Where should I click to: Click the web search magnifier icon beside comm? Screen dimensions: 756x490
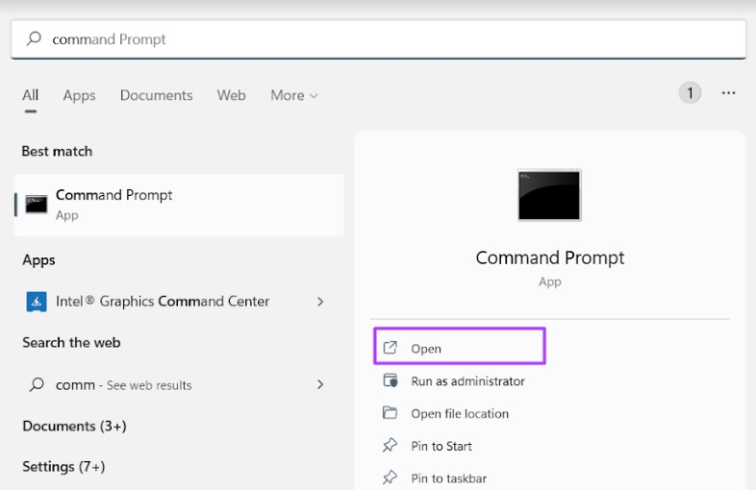[x=37, y=384]
